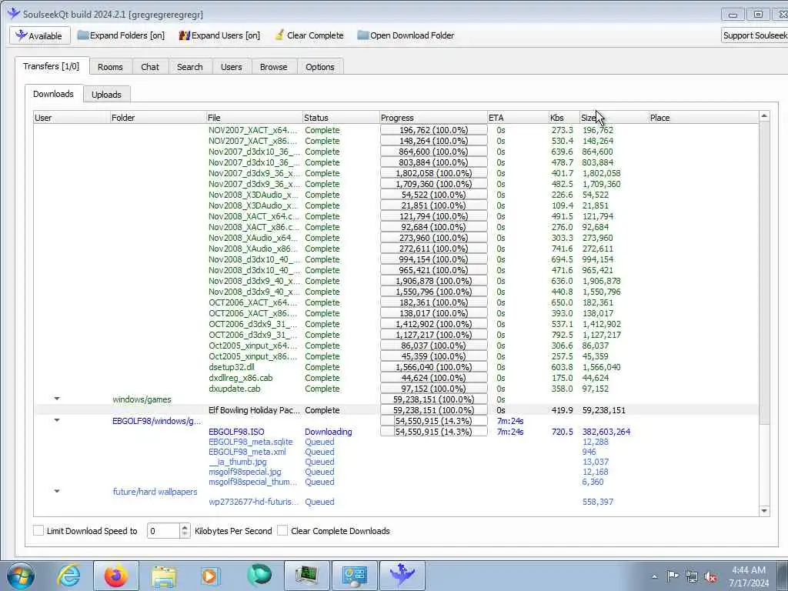Collapse the windows/games folder arrow

[57, 399]
